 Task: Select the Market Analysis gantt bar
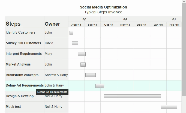pos(83,64)
